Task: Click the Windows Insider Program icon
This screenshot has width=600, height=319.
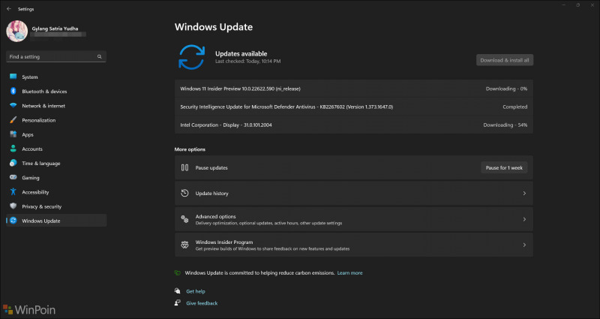Action: click(x=184, y=245)
